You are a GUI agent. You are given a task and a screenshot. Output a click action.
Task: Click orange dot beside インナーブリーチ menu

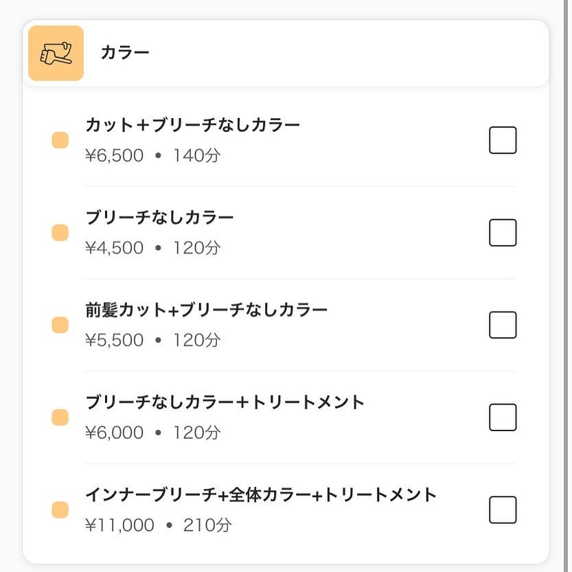tap(60, 510)
